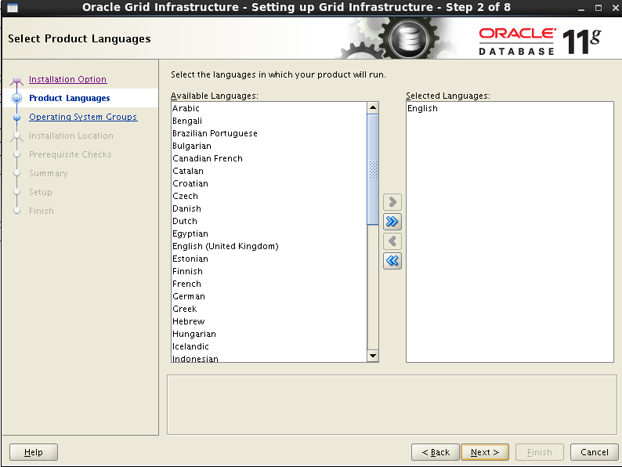Screen dimensions: 622x467
Task: Click scroll-up arrow of Available Languages list
Action: 373,107
